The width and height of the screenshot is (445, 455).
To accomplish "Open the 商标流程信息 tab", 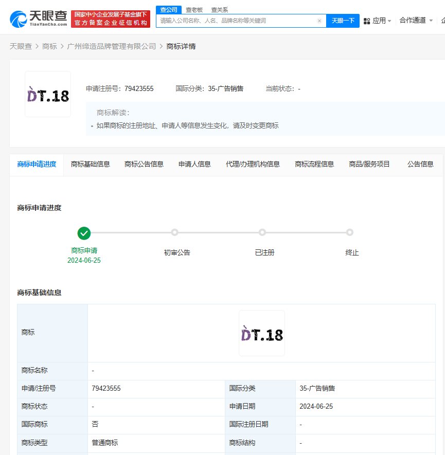I will click(314, 164).
